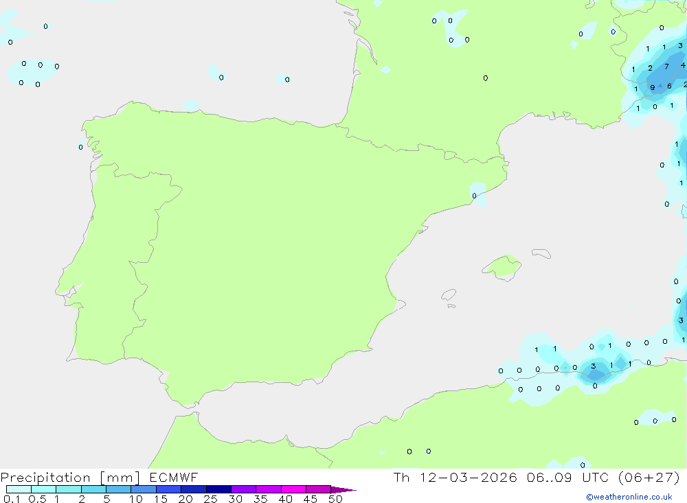Click the '06..09' time range text

tap(550, 477)
